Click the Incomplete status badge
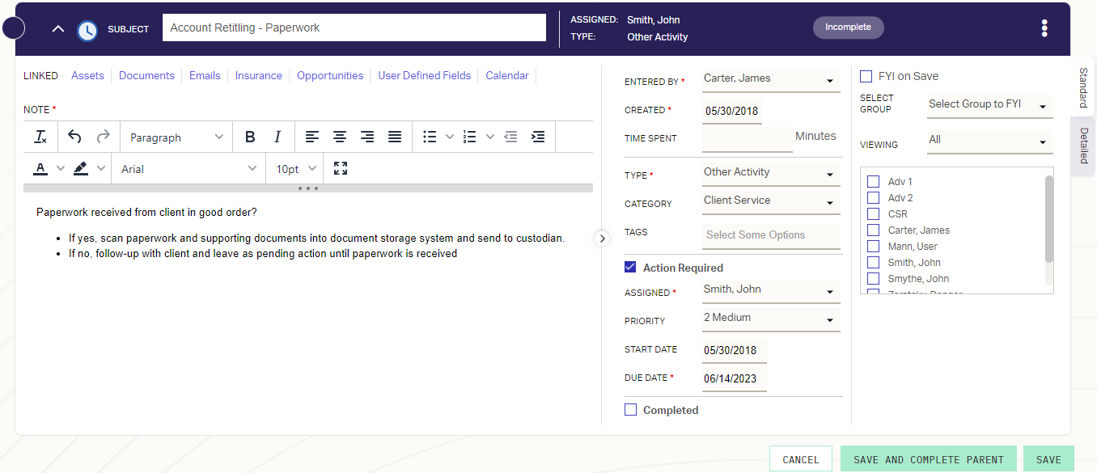 [848, 27]
